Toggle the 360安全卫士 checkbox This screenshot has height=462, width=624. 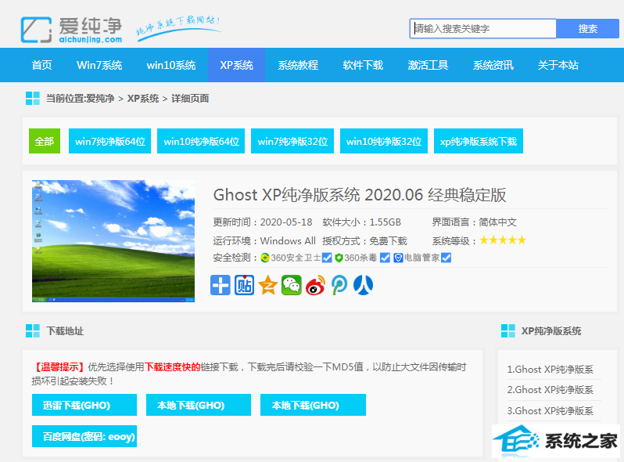tap(328, 258)
